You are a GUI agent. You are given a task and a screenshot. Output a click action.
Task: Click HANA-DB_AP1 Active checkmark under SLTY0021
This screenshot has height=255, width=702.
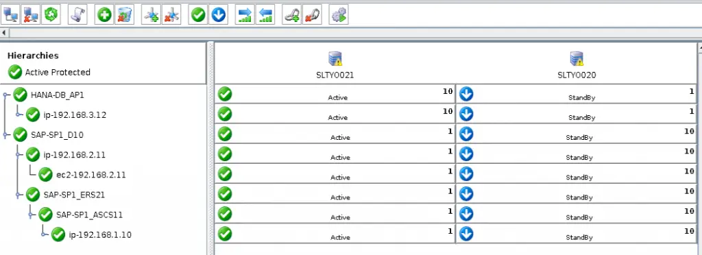225,95
